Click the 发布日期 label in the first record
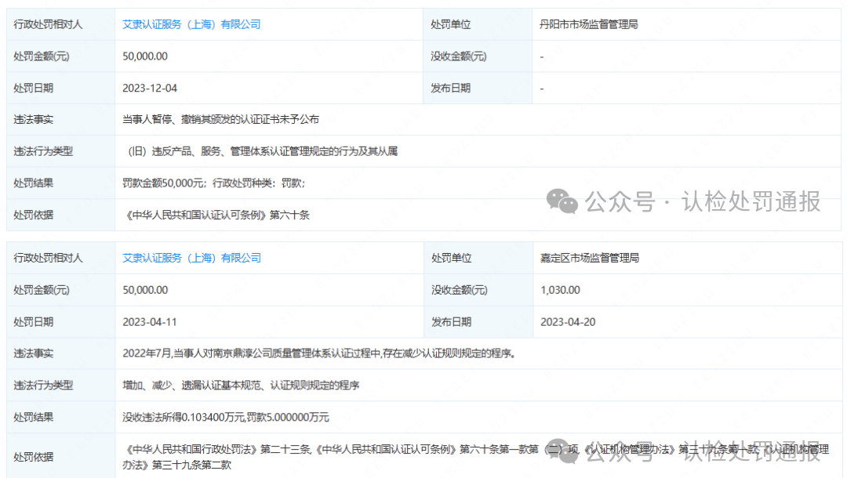Screen dimensions: 847x478 450,88
